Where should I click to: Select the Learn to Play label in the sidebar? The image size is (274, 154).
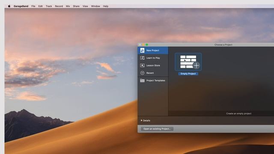pyautogui.click(x=153, y=58)
